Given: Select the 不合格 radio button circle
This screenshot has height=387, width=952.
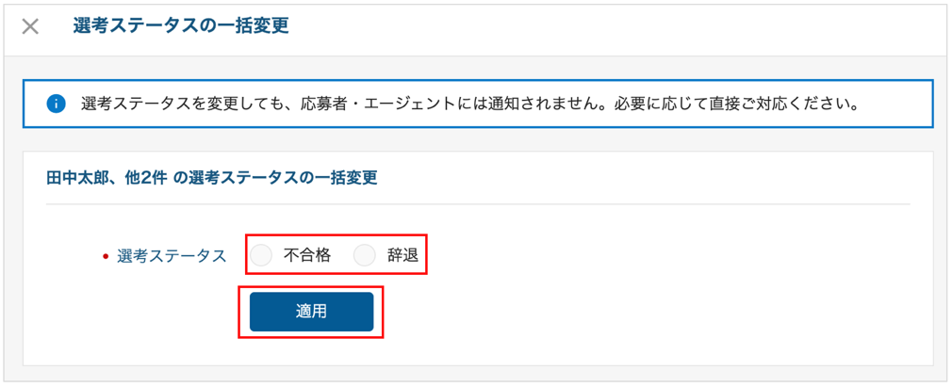Looking at the screenshot, I should tap(261, 255).
